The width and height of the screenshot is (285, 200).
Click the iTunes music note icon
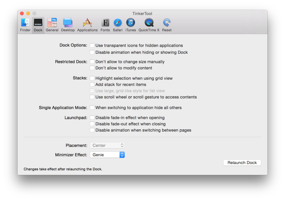131,23
